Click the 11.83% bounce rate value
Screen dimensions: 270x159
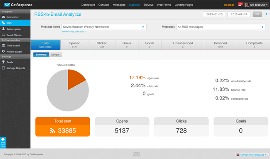point(221,89)
